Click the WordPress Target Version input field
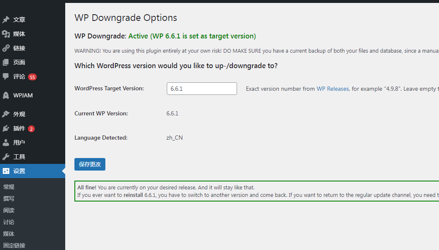This screenshot has width=439, height=250. tap(202, 89)
